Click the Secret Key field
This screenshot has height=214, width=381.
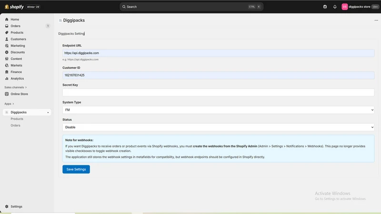(x=218, y=92)
